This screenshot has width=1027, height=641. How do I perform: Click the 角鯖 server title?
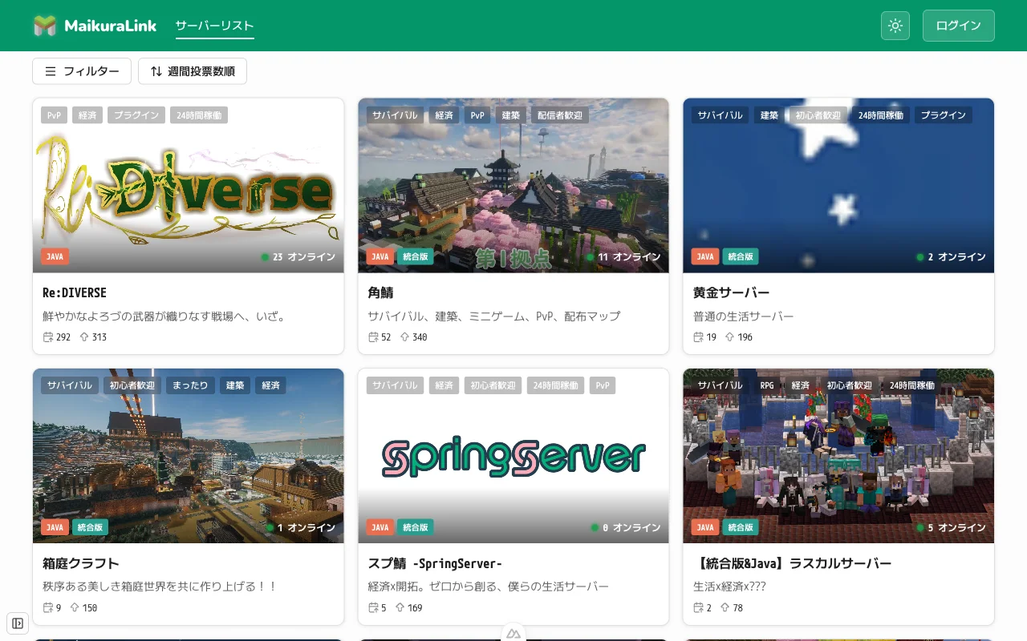380,293
